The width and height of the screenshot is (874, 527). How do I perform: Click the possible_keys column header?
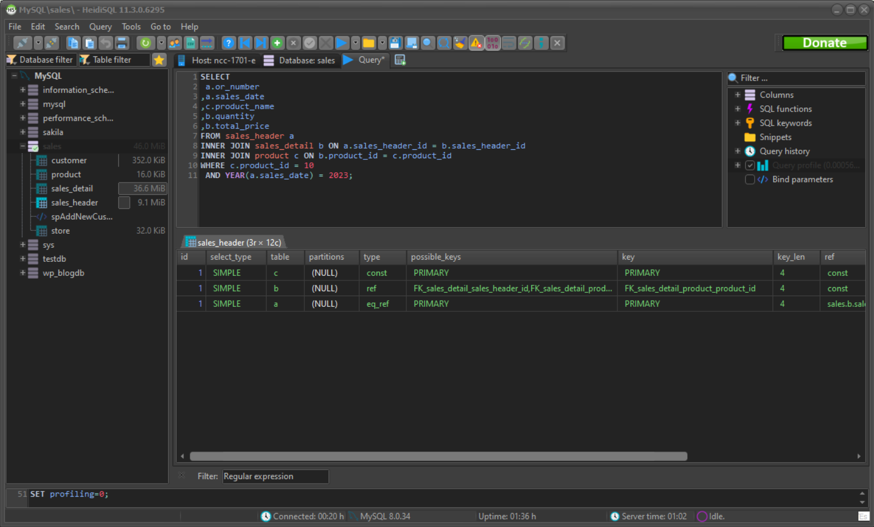(x=512, y=257)
